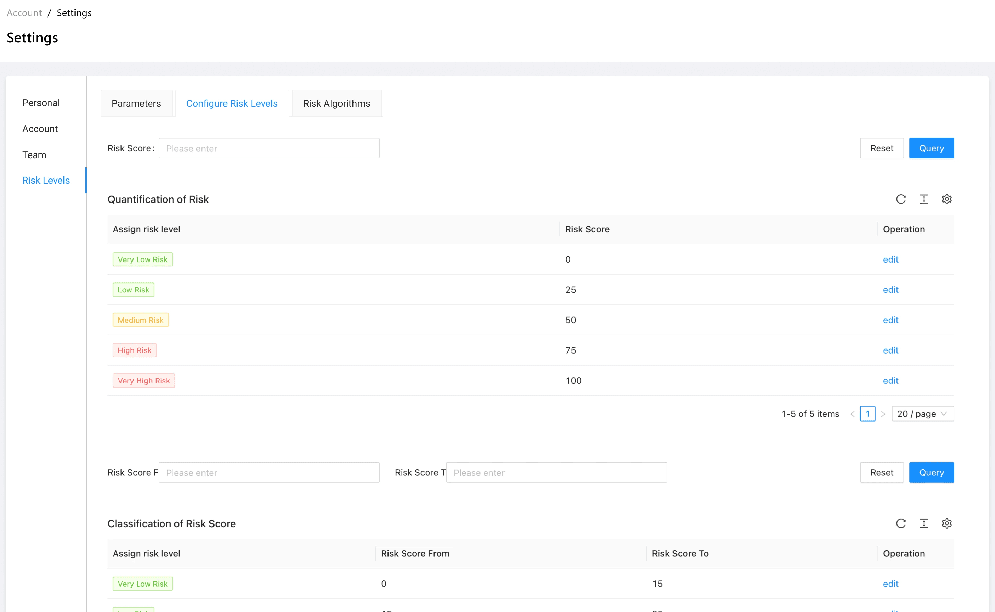
Task: Select Configure Risk Levels tab
Action: click(232, 103)
